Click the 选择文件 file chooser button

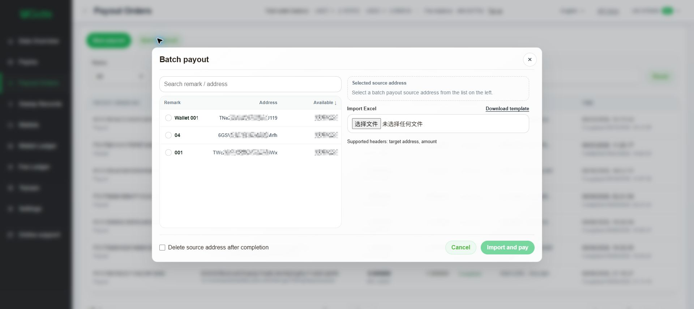(x=366, y=124)
